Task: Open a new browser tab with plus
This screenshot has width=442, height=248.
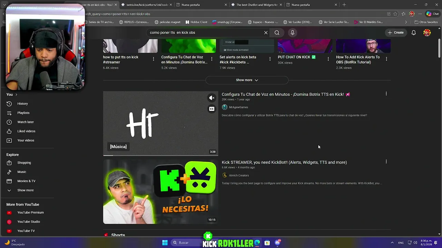Action: tap(344, 5)
